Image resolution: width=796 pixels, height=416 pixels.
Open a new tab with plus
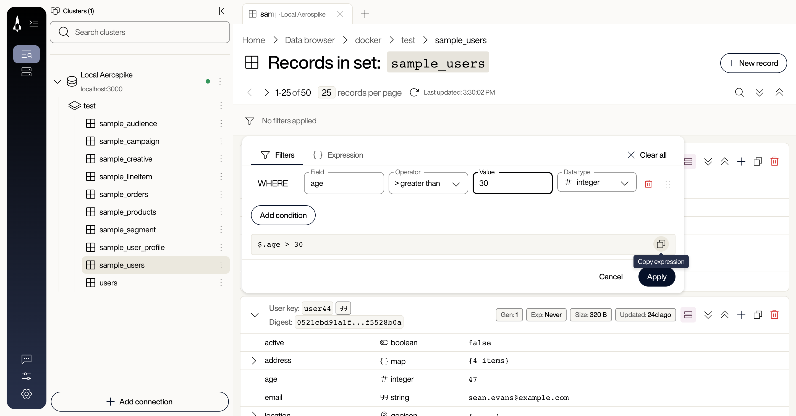pyautogui.click(x=365, y=14)
